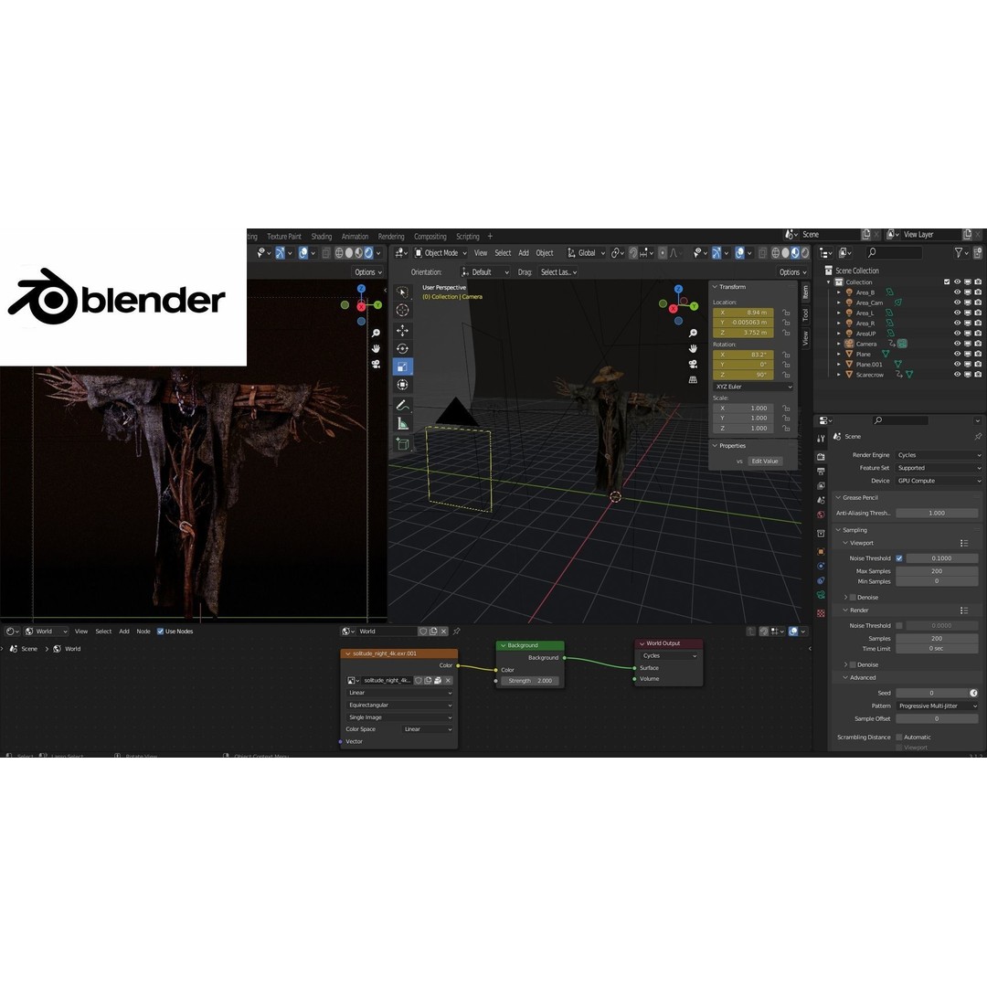Screen dimensions: 987x987
Task: Adjust Background Strength 2.000 slider
Action: 531,681
